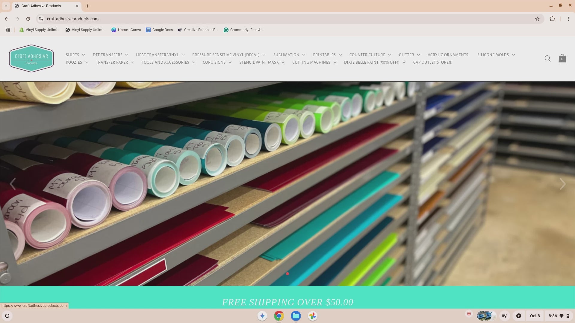Go to next hero slide
Viewport: 575px width, 323px height.
pos(562,184)
